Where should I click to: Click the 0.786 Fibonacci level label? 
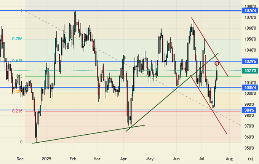point(17,39)
